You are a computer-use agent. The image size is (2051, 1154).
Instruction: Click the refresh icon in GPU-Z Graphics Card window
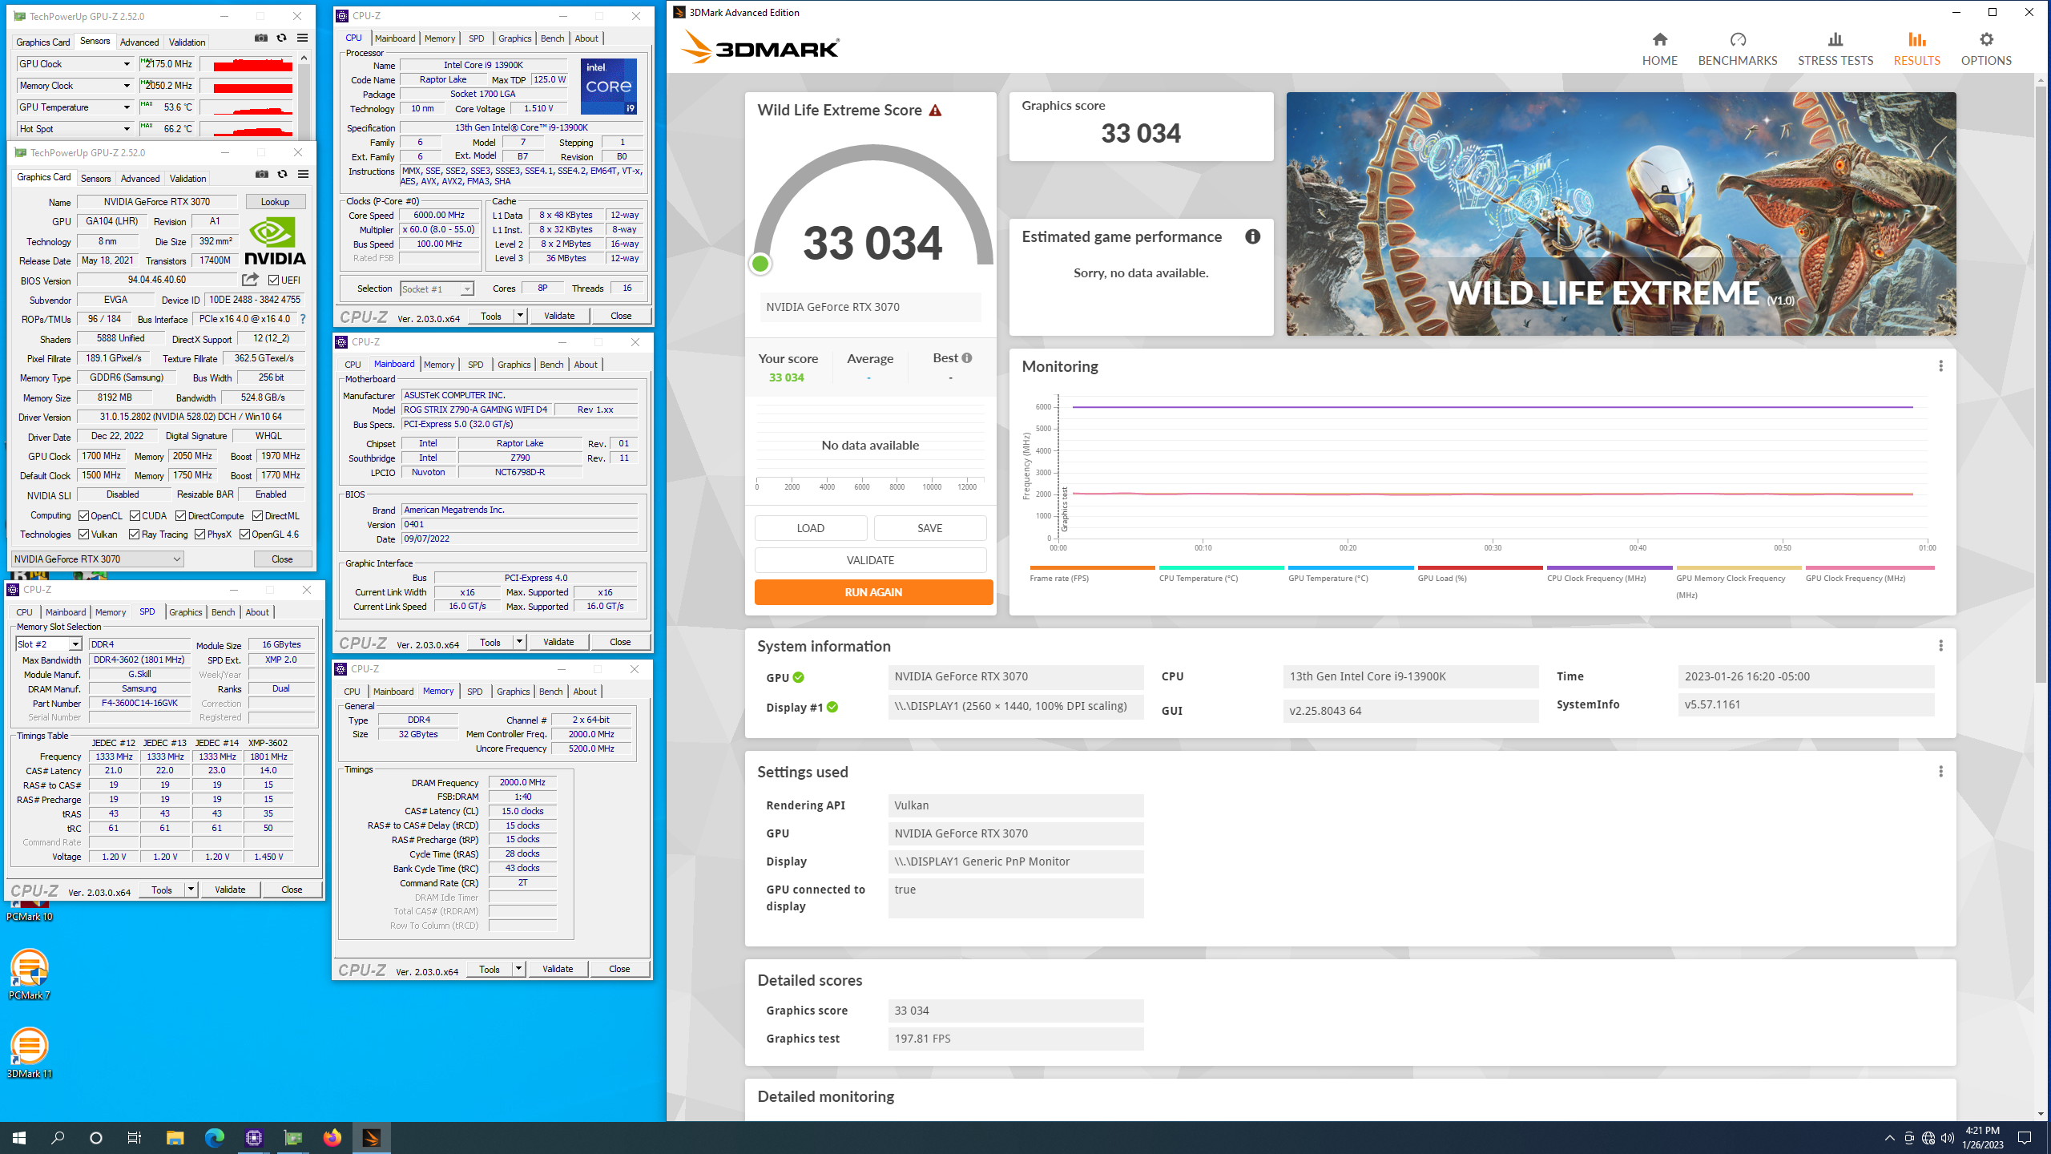point(282,174)
